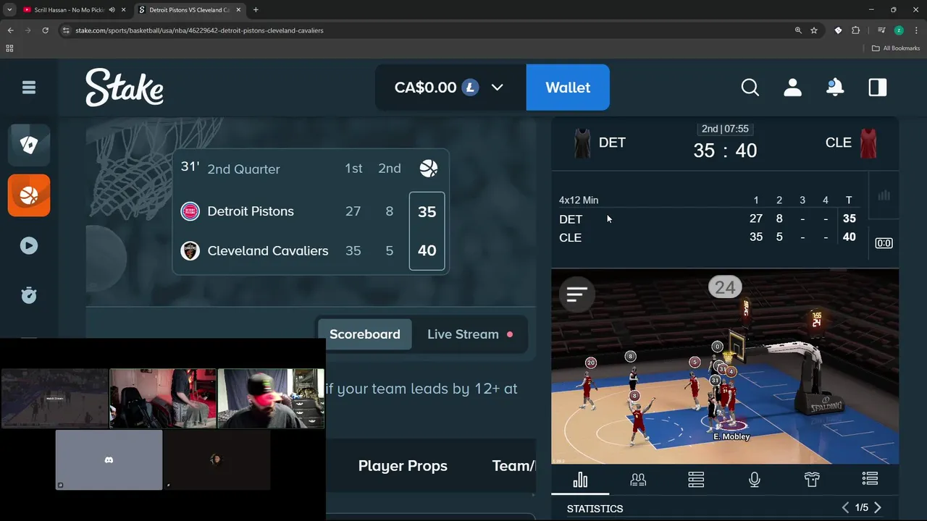Switch to the Live Stream view

[469, 334]
